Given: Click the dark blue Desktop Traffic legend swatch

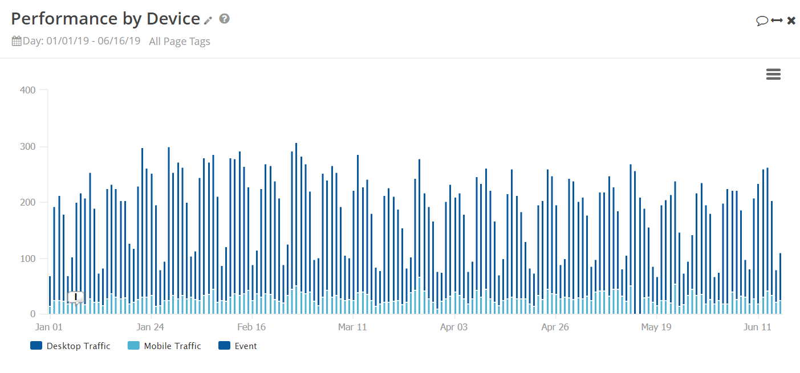Looking at the screenshot, I should pos(36,346).
